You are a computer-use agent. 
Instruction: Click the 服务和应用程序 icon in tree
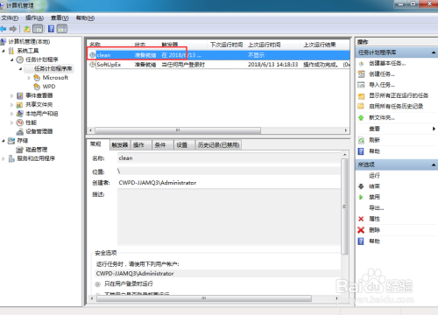click(11, 158)
